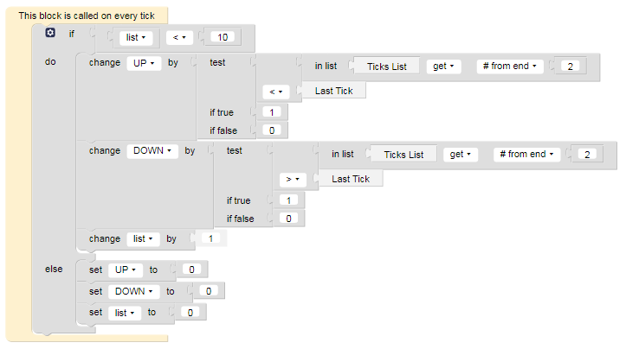Edit the 0 value in 'set list to'
Viewport: 626px width, 349px height.
pyautogui.click(x=190, y=313)
